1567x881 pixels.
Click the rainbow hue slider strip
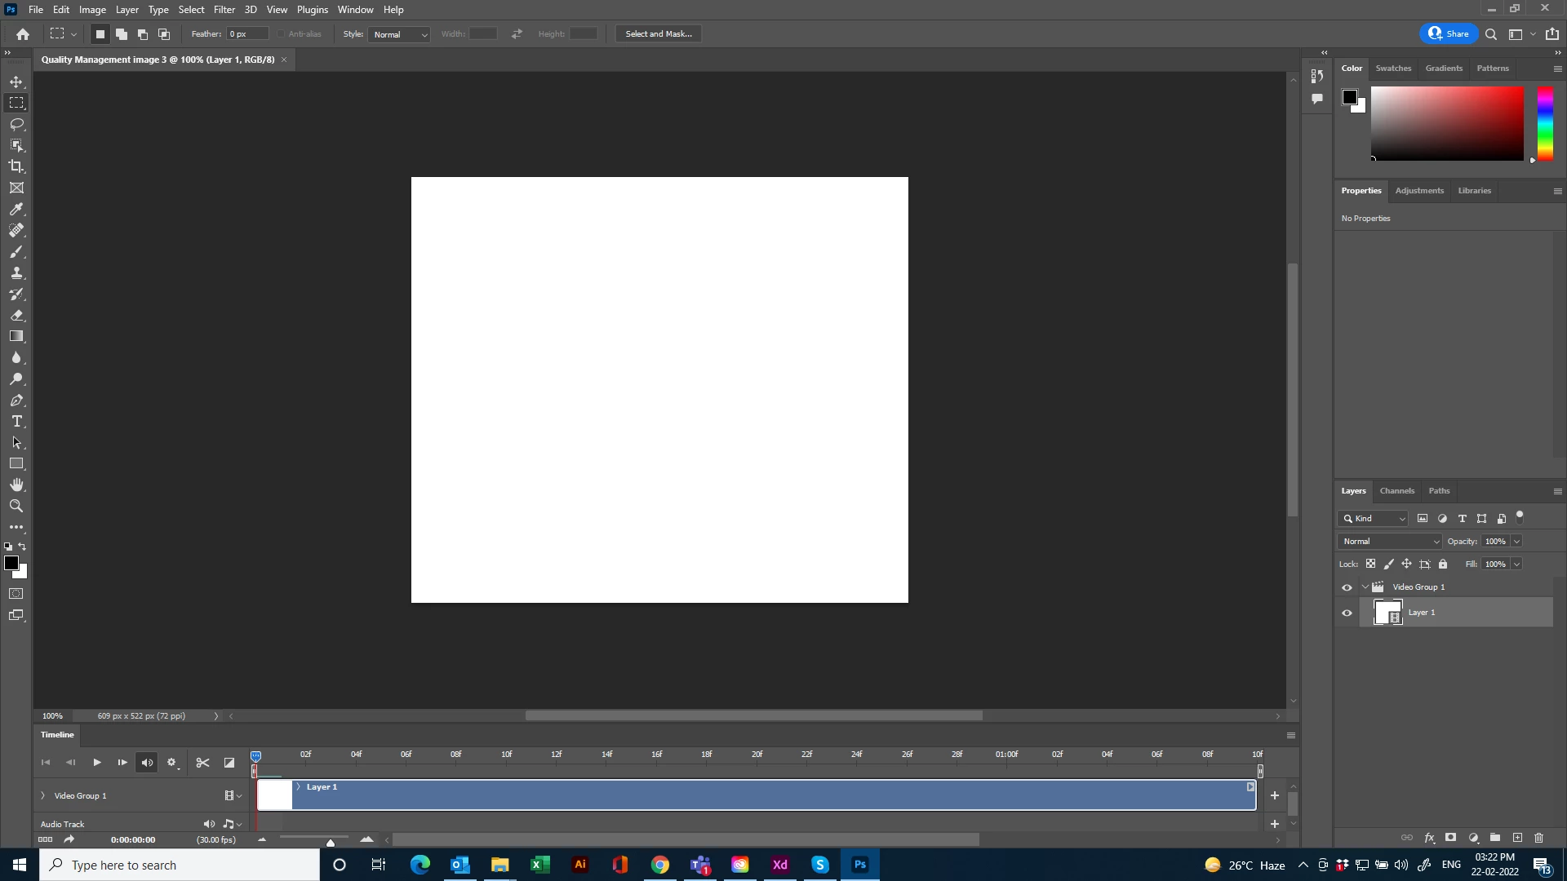click(x=1545, y=122)
